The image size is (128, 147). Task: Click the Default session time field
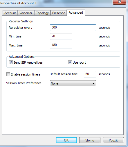pyautogui.click(x=90, y=74)
